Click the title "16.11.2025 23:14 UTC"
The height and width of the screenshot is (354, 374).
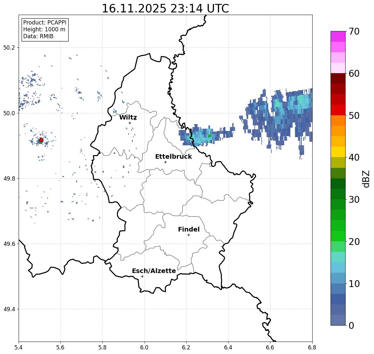tap(165, 8)
